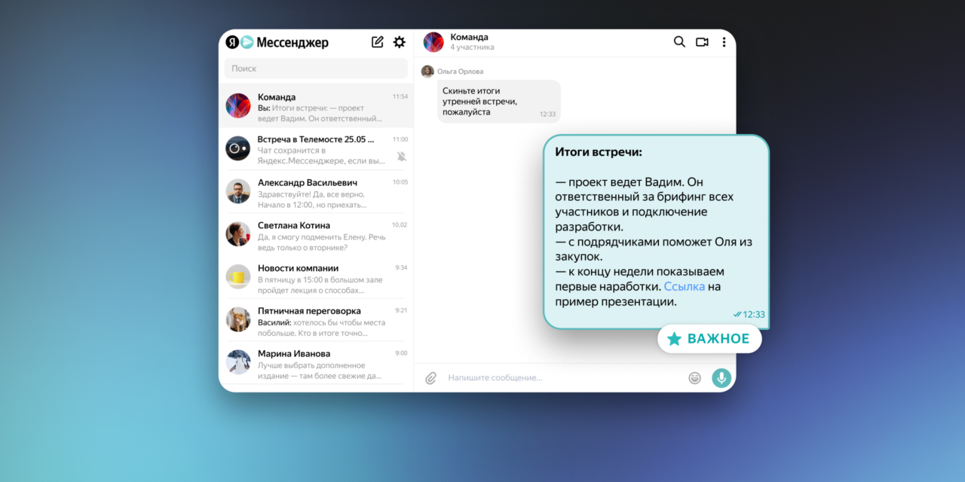This screenshot has height=482, width=965.
Task: Click the Новости компании avatar
Action: (x=238, y=276)
